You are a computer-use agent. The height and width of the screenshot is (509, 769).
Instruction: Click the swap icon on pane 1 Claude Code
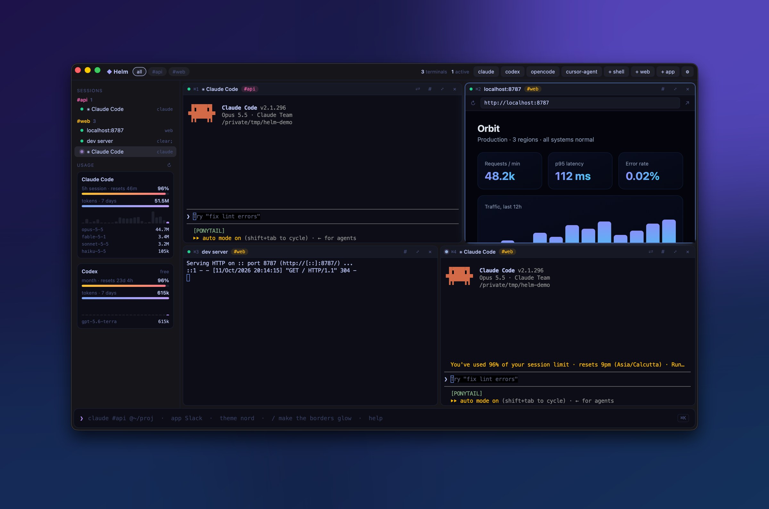[418, 89]
